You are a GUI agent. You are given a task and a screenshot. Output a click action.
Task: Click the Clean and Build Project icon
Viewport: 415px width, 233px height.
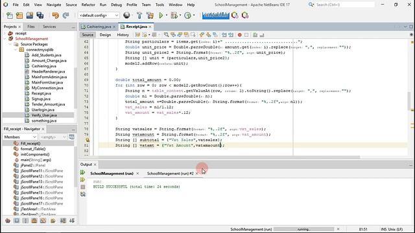click(x=150, y=16)
